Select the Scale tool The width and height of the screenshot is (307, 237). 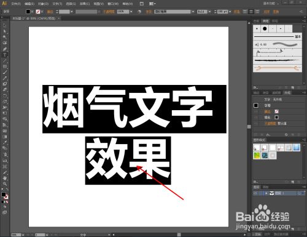[x=5, y=102]
